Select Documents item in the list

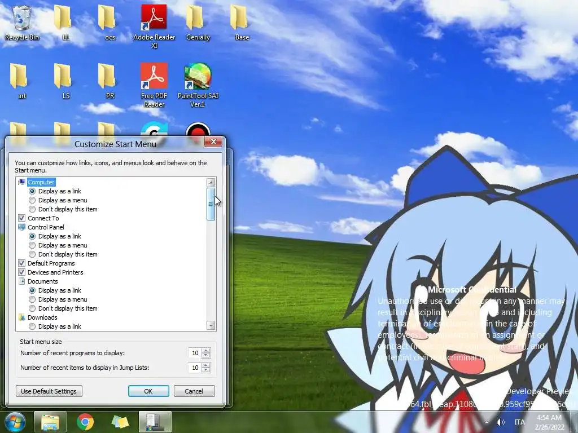click(43, 281)
